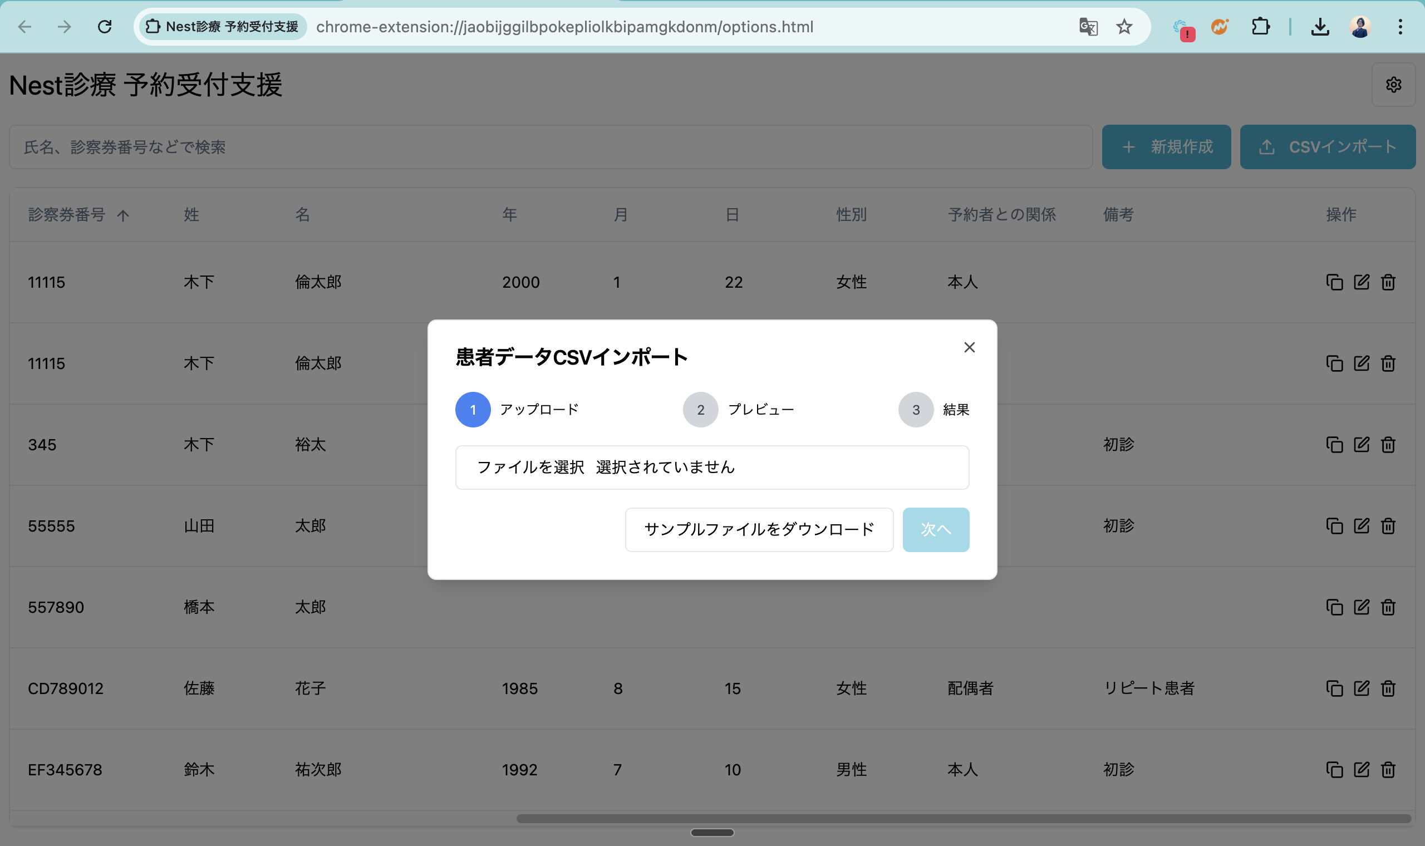Copy the first 11115 patient row
The image size is (1425, 846).
(x=1334, y=282)
